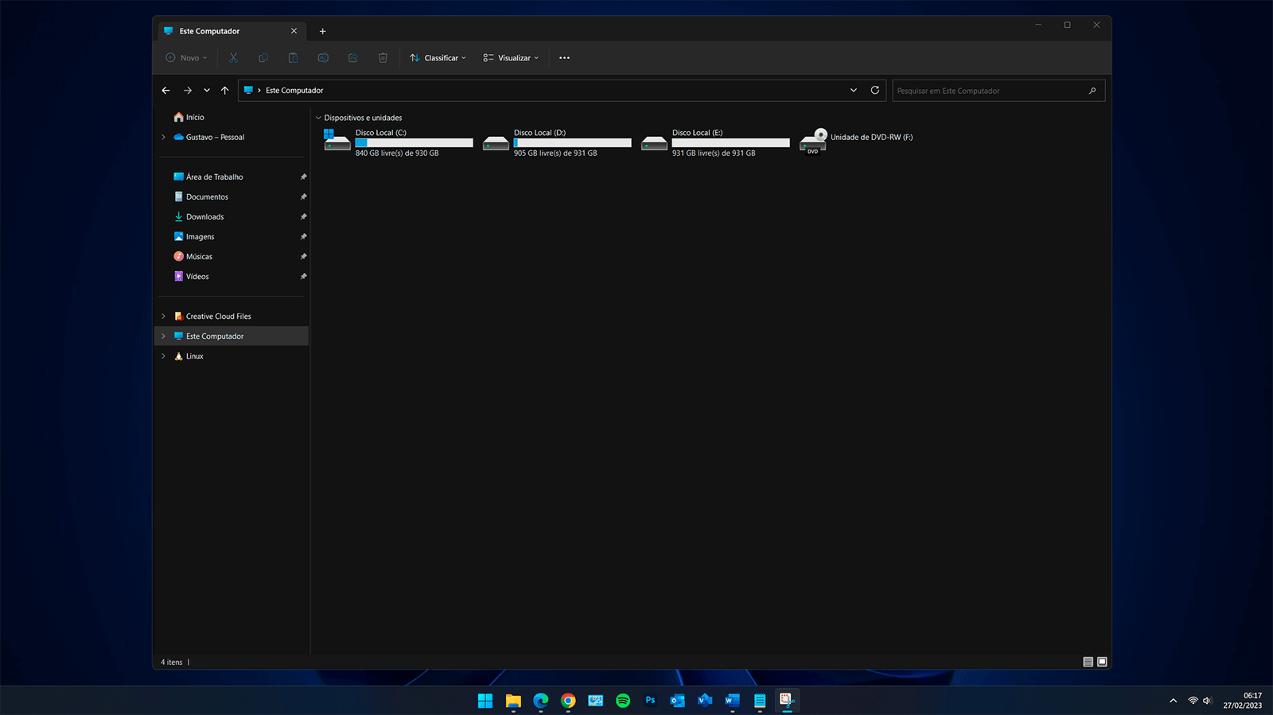Open a new tab with plus button

322,31
